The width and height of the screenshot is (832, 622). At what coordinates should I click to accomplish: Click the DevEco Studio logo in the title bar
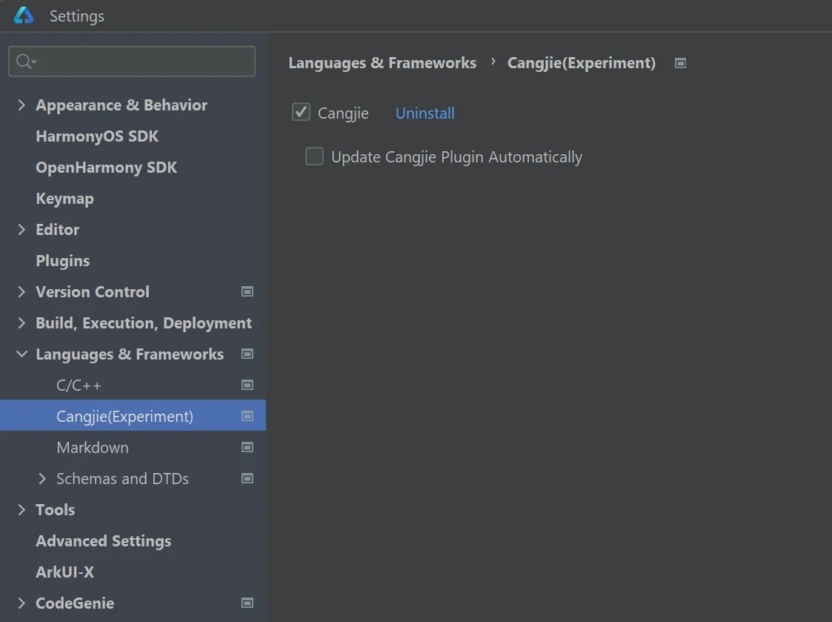tap(24, 16)
